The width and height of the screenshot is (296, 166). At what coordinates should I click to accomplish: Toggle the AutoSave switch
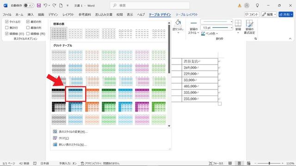click(29, 6)
